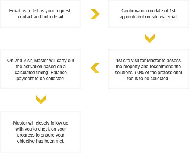
Task: Click the line 'calculated timing. Balance'
Action: [41, 73]
